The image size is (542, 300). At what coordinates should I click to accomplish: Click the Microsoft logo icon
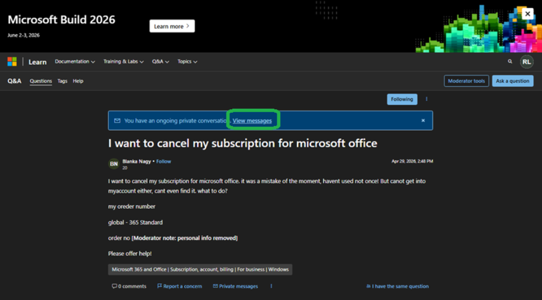coord(12,62)
